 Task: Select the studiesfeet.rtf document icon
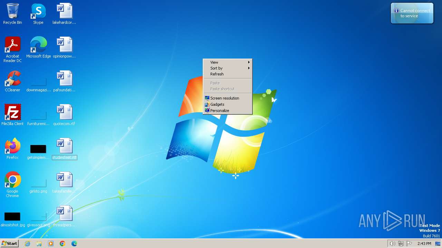pos(65,149)
